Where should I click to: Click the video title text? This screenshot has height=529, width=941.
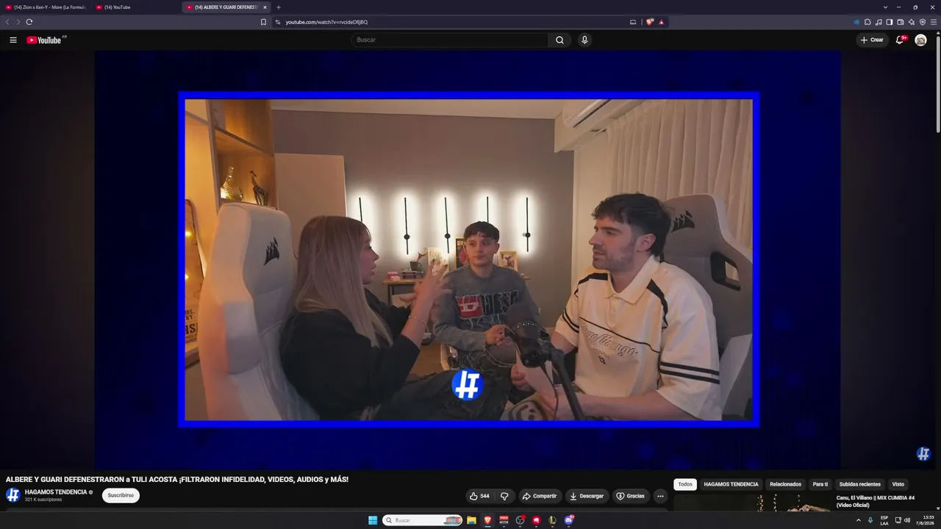(177, 479)
